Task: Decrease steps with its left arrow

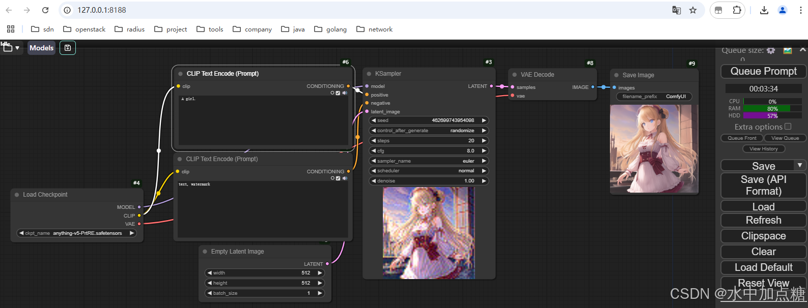Action: (374, 141)
